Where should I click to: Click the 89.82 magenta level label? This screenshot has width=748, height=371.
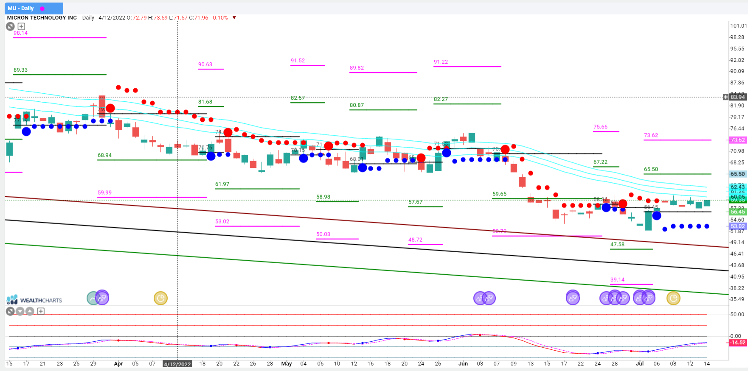pos(357,68)
